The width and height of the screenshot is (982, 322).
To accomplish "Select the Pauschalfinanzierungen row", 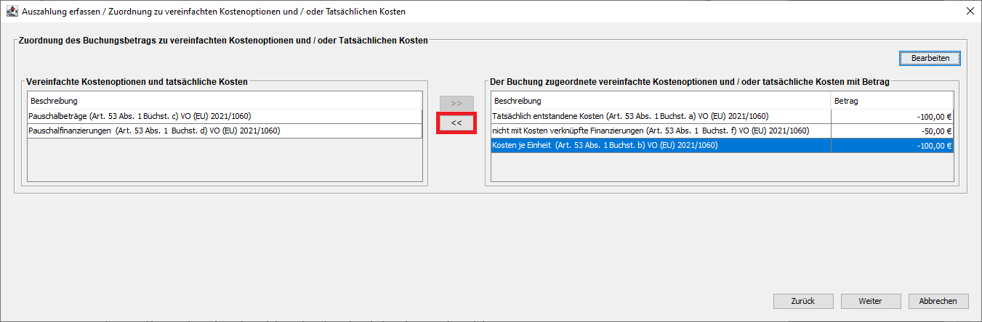I will coord(224,131).
